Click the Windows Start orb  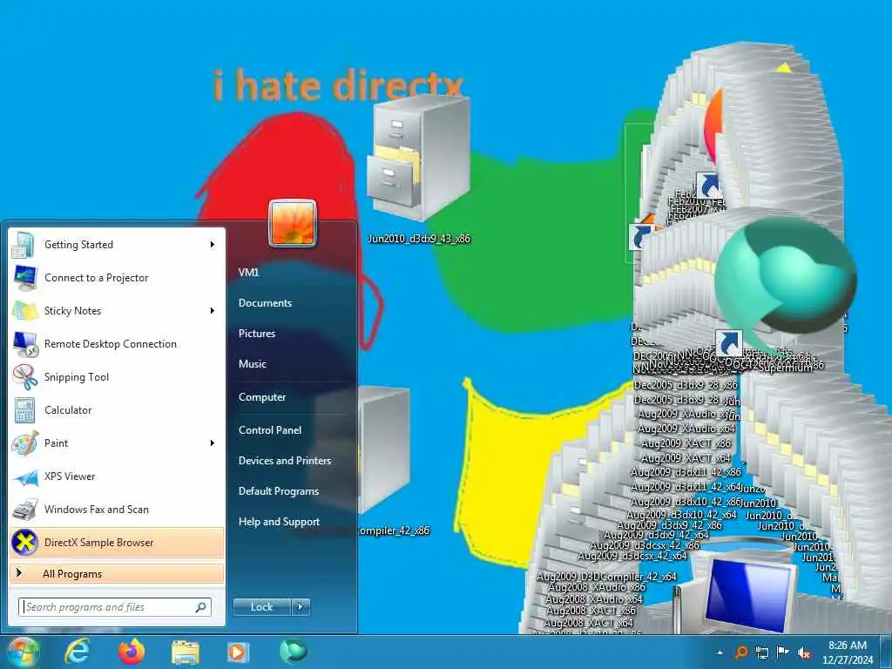click(22, 652)
